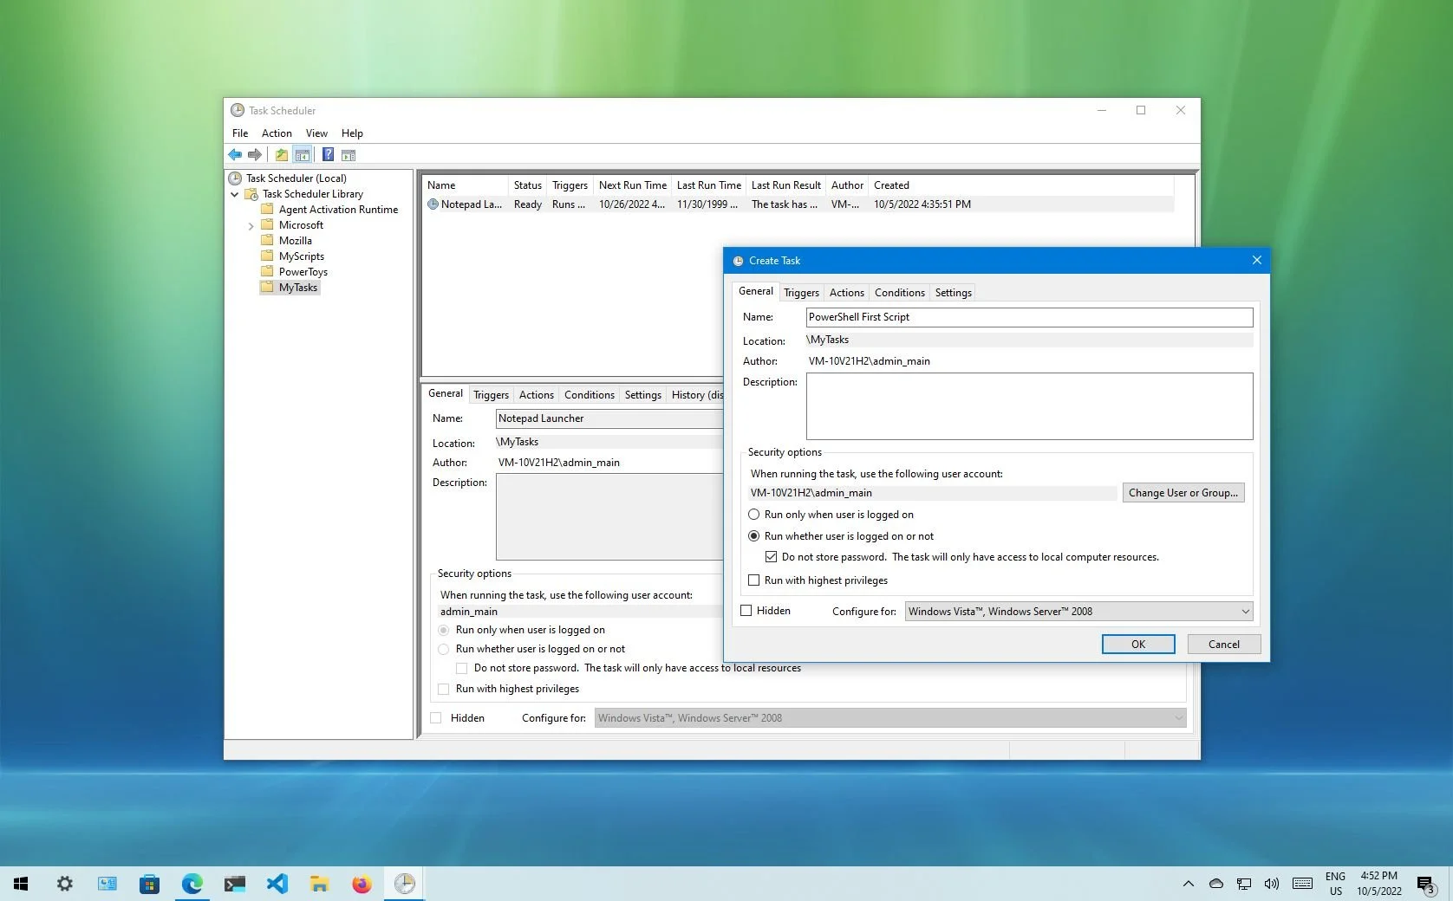Click Run whether user is logged on radio in main pane
Viewport: 1453px width, 901px height.
coord(444,649)
